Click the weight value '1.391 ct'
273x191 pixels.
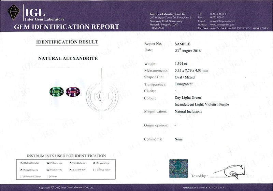(x=181, y=64)
